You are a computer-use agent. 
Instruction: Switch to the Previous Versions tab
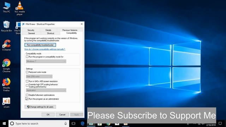pyautogui.click(x=70, y=30)
